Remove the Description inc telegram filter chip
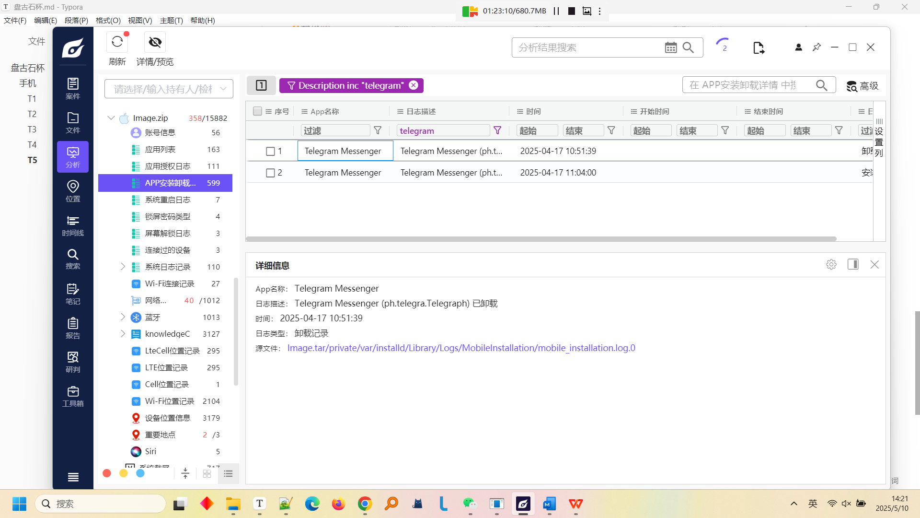The width and height of the screenshot is (920, 518). pyautogui.click(x=414, y=85)
